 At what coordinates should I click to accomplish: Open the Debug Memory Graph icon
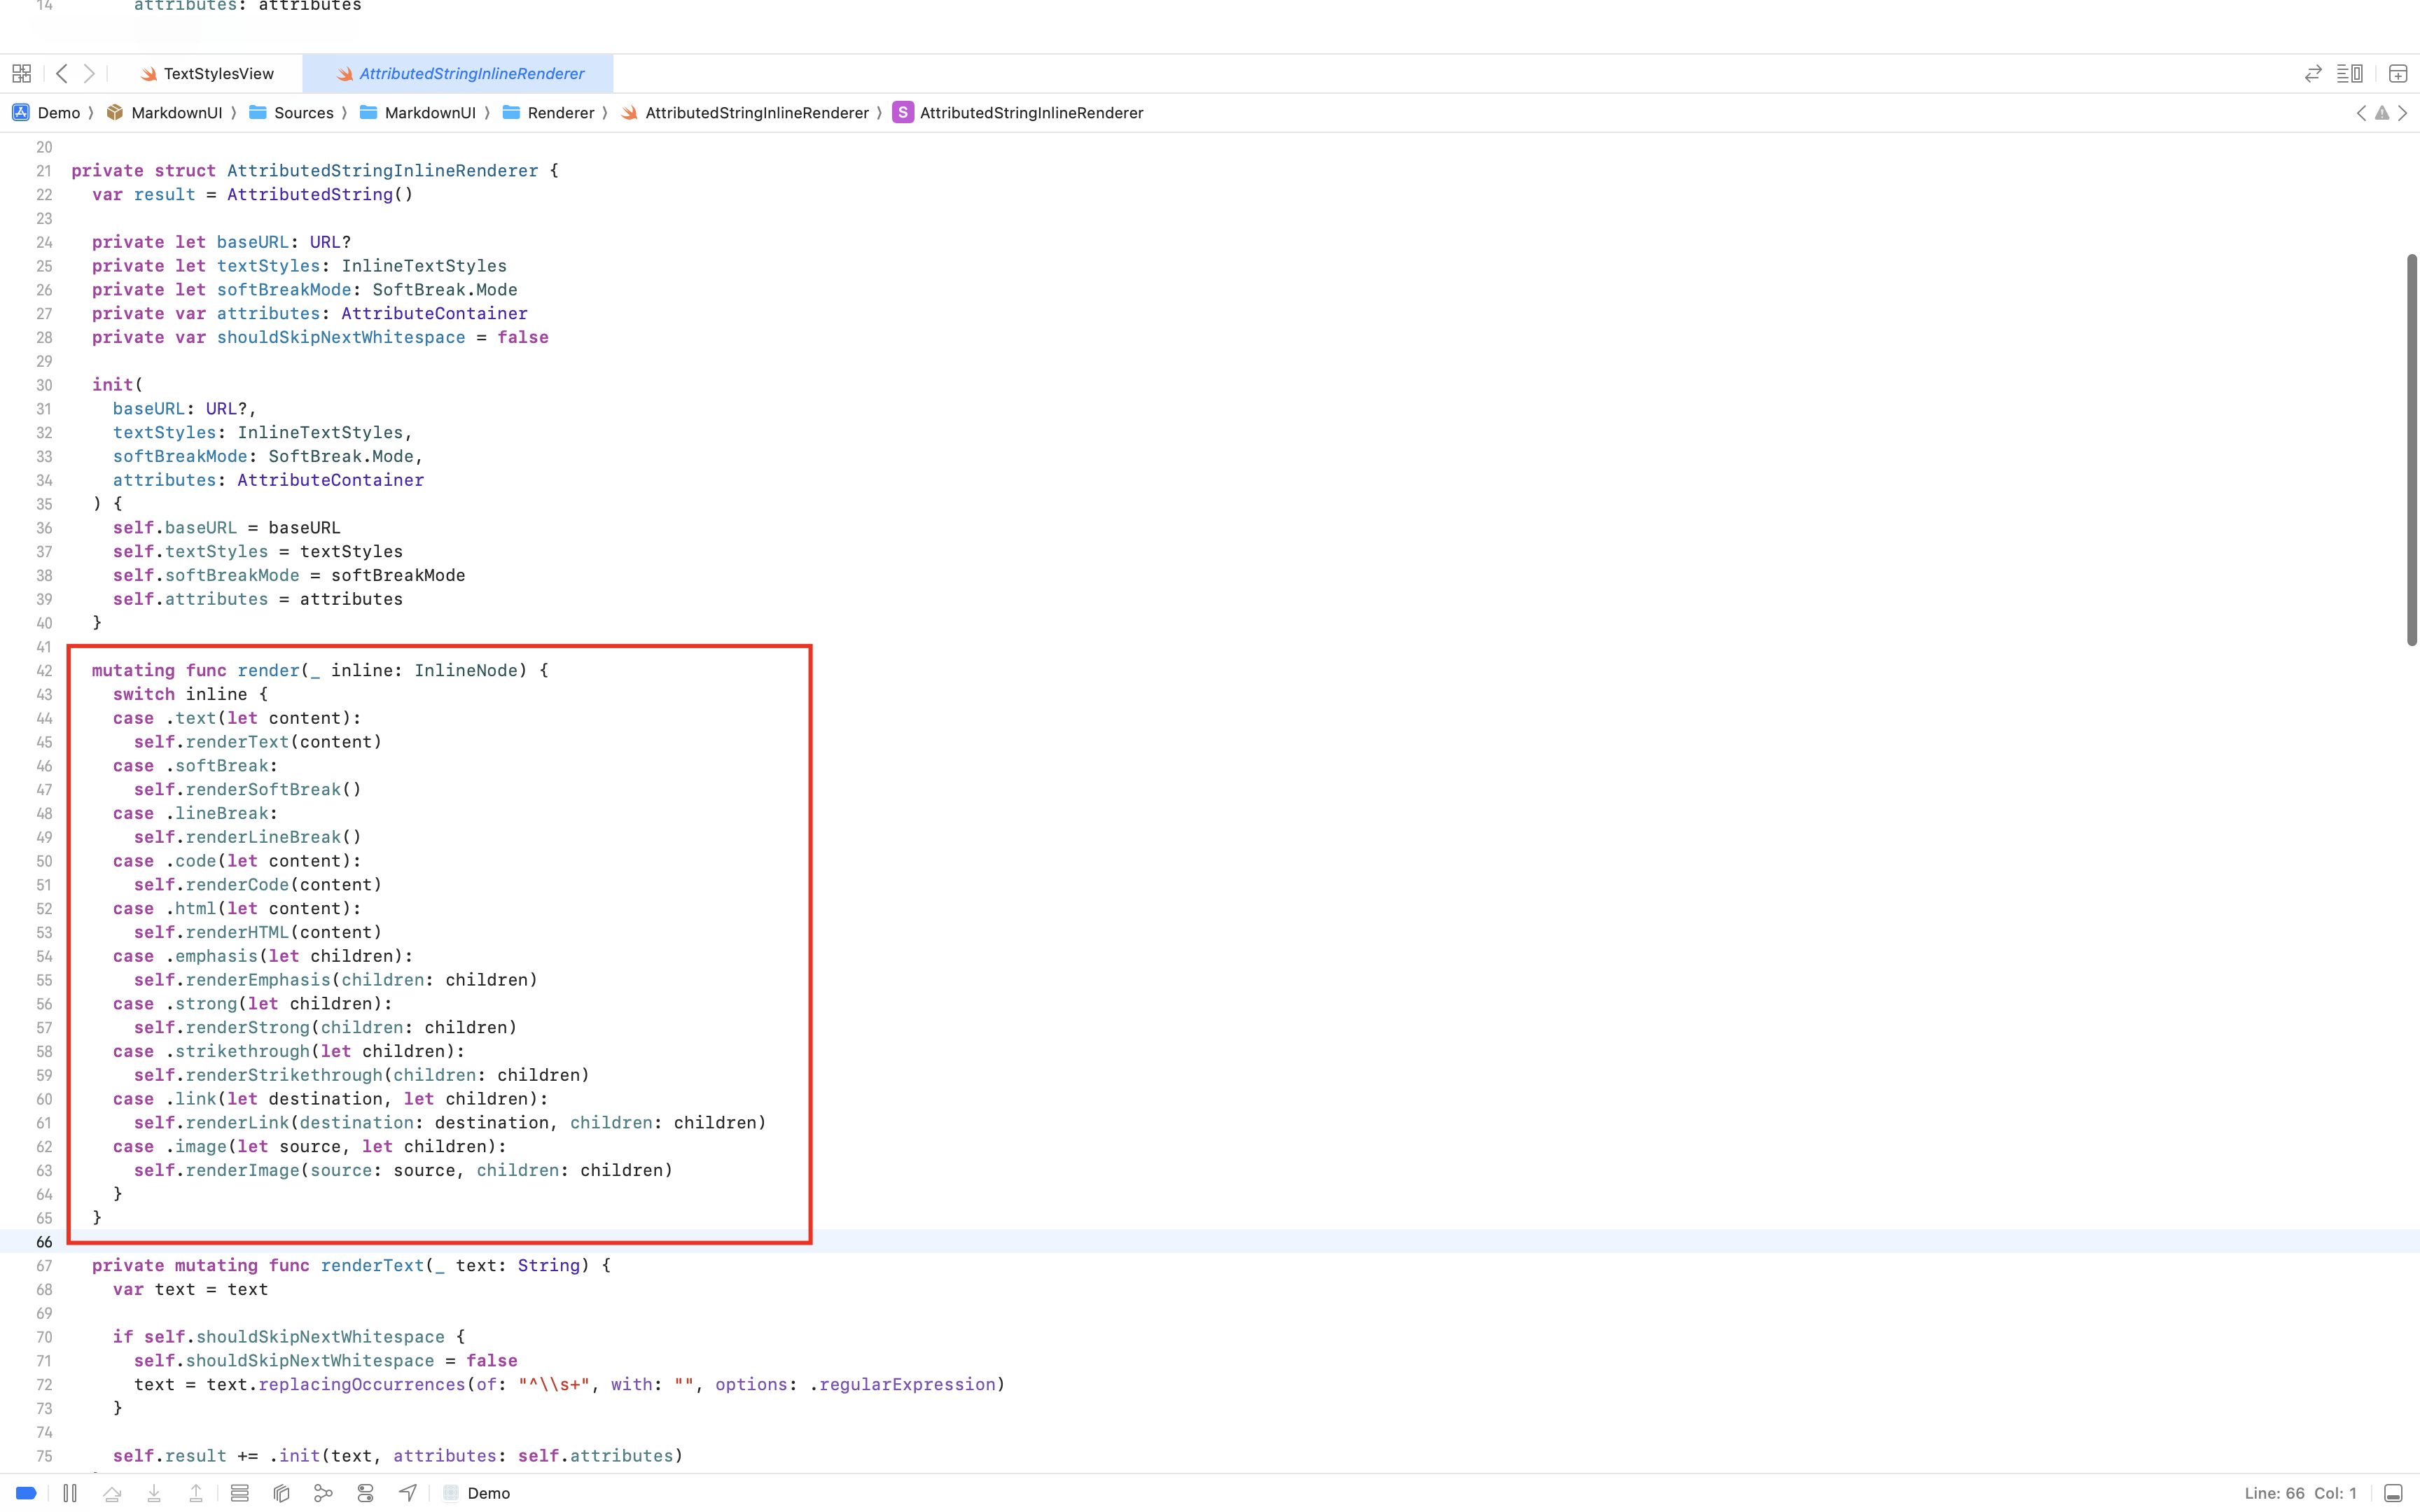[323, 1493]
